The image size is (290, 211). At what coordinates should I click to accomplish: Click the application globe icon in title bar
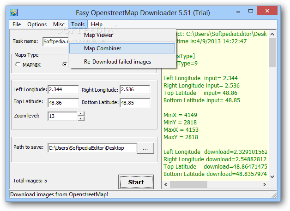pos(14,12)
